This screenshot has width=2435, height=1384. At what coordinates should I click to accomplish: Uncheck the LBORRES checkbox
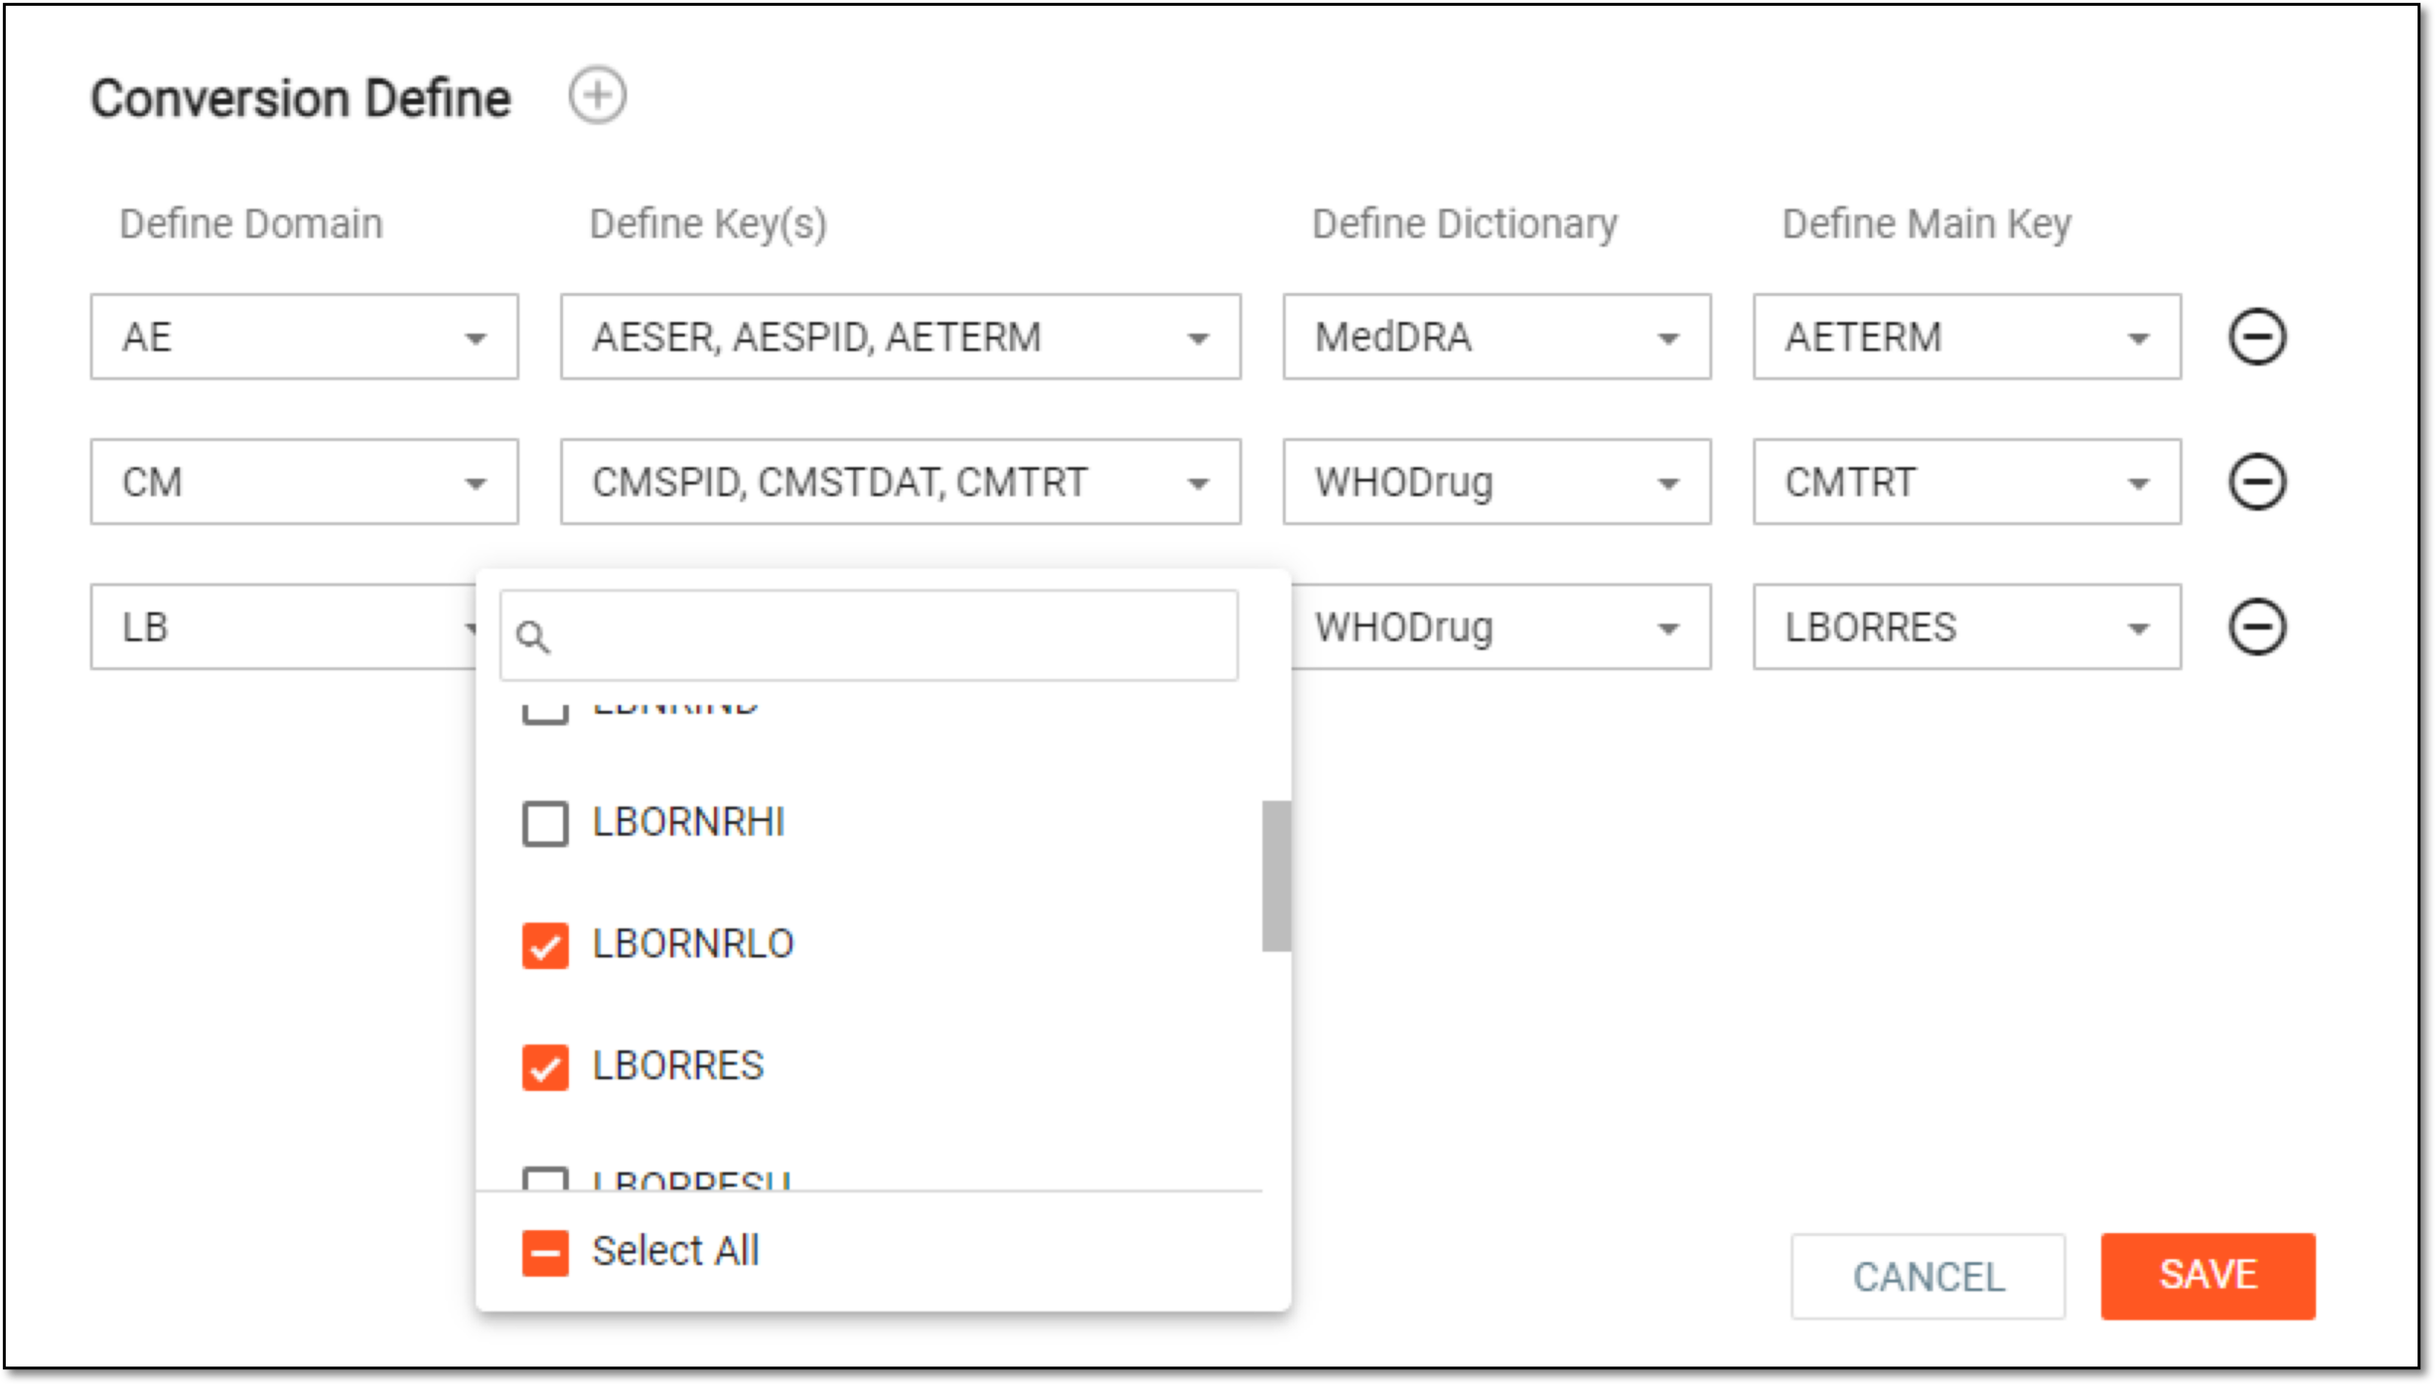545,1067
